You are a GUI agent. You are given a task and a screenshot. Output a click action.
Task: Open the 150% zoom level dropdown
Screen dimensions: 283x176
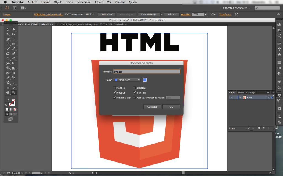coord(22,173)
